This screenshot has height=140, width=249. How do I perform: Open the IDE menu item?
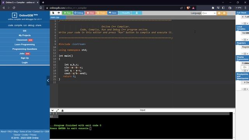click(x=25, y=31)
